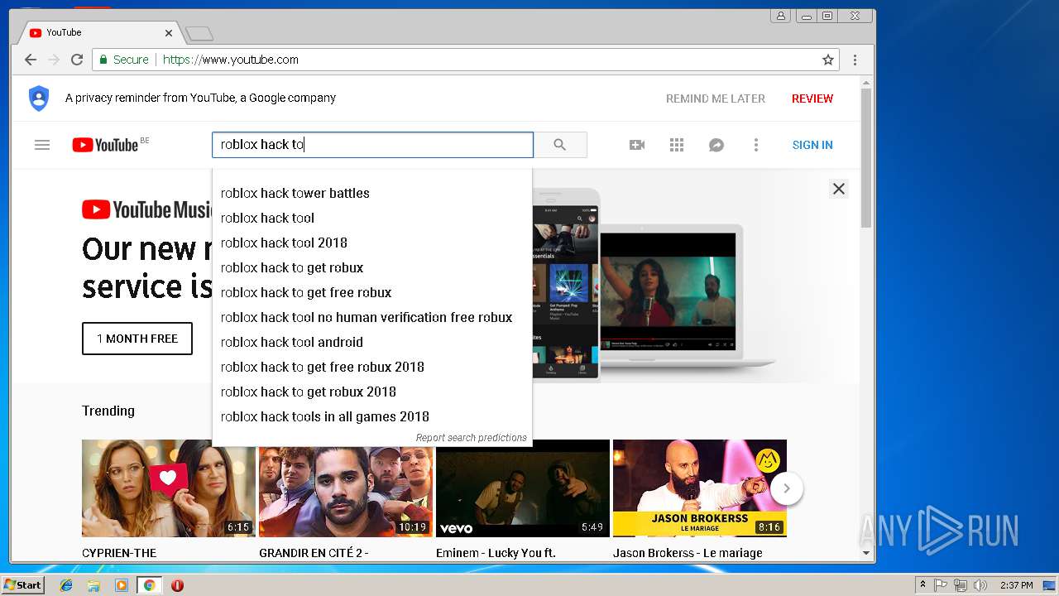Open the Chrome user profile icon
The image size is (1059, 596).
780,16
